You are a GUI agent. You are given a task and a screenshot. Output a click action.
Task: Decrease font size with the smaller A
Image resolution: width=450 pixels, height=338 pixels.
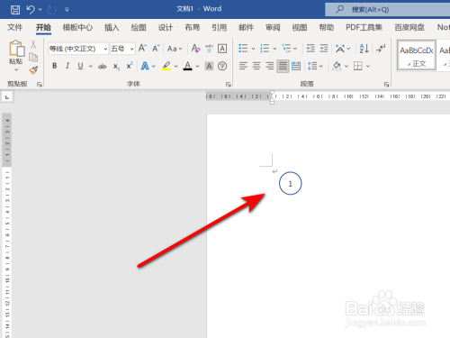tap(156, 48)
